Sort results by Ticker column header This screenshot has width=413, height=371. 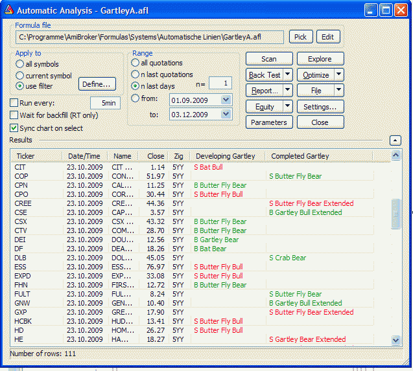26,156
